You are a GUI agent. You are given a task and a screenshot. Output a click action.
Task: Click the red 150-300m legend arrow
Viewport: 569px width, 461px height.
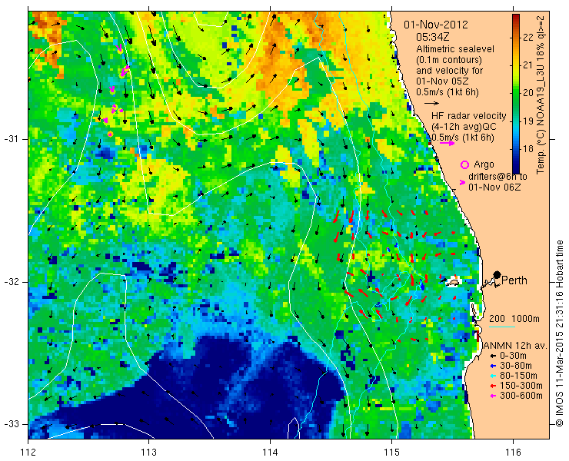493,386
